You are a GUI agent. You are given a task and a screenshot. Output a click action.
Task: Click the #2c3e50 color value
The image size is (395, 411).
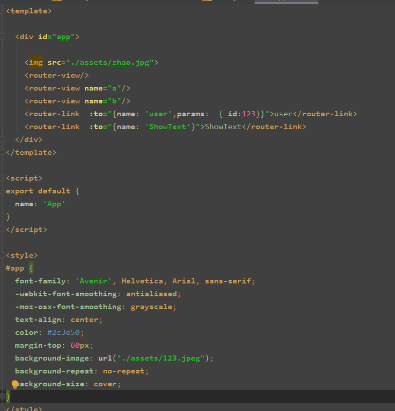pyautogui.click(x=63, y=332)
